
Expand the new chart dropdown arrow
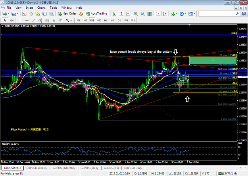tap(9, 14)
